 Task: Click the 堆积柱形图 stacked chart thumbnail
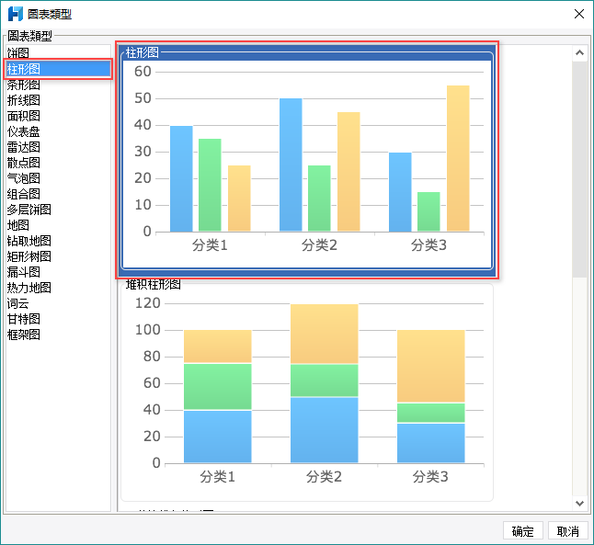(x=307, y=391)
